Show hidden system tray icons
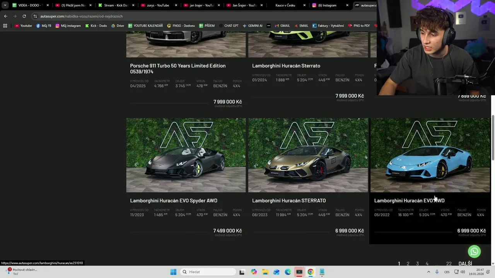The width and height of the screenshot is (495, 278). click(x=428, y=272)
